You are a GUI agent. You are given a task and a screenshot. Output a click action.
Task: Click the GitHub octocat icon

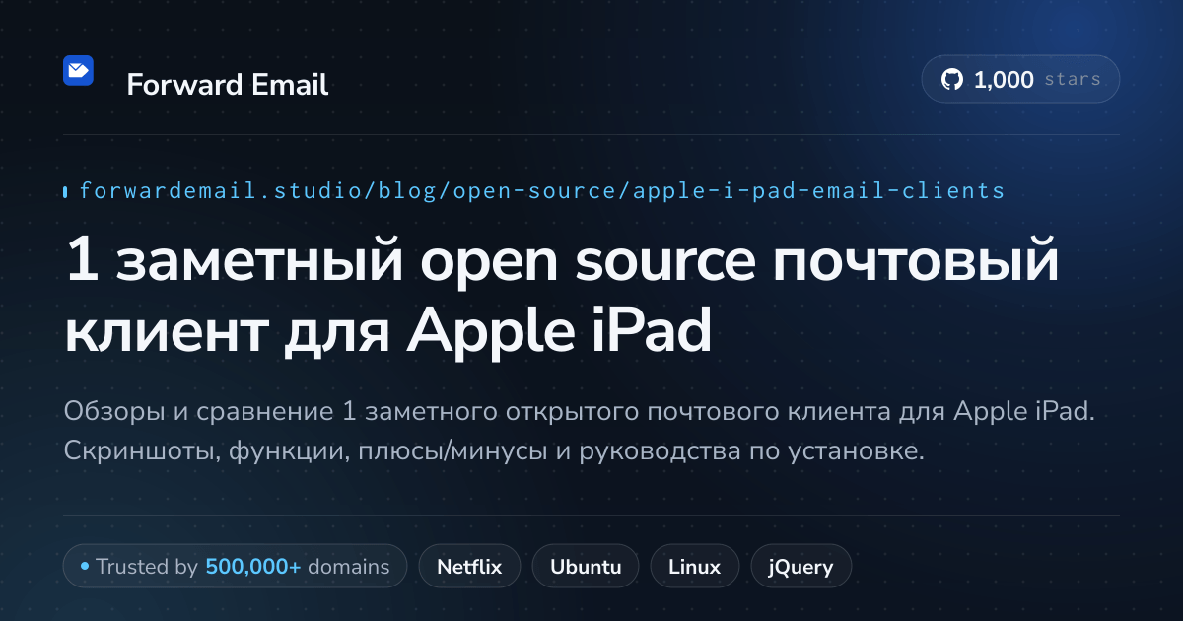tap(952, 80)
